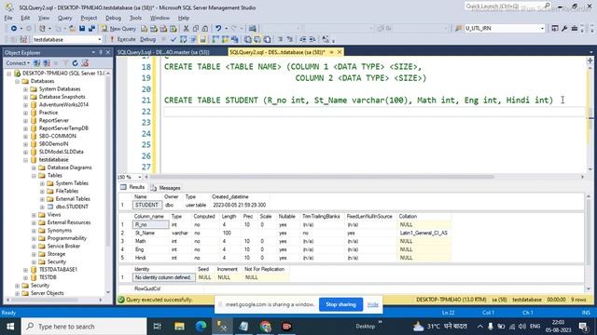Collapse the testdatabase node
Screen dimensions: 597x335
pyautogui.click(x=25, y=160)
